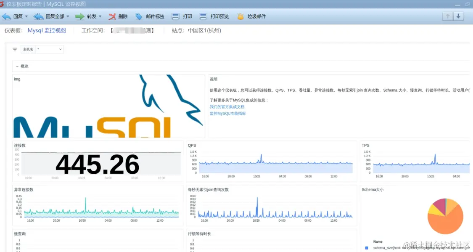473x252 pixels.
Task: Click the window title 仪表板定时报告 | MySQL 监控视图
Action: 46,4
